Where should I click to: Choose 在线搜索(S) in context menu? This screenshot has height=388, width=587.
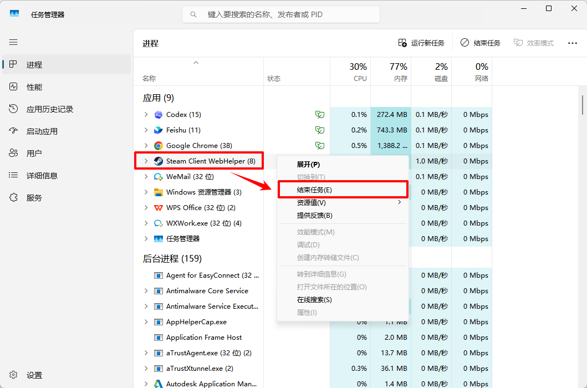click(x=343, y=300)
